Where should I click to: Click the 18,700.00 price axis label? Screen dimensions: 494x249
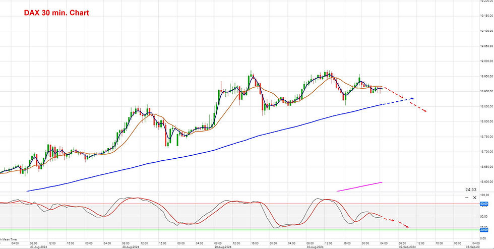(486, 152)
